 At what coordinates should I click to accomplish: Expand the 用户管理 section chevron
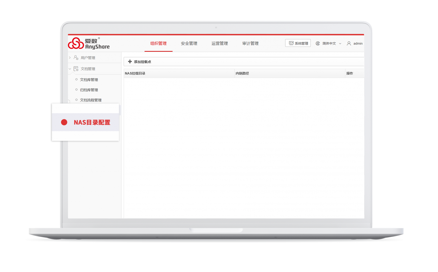(x=70, y=58)
